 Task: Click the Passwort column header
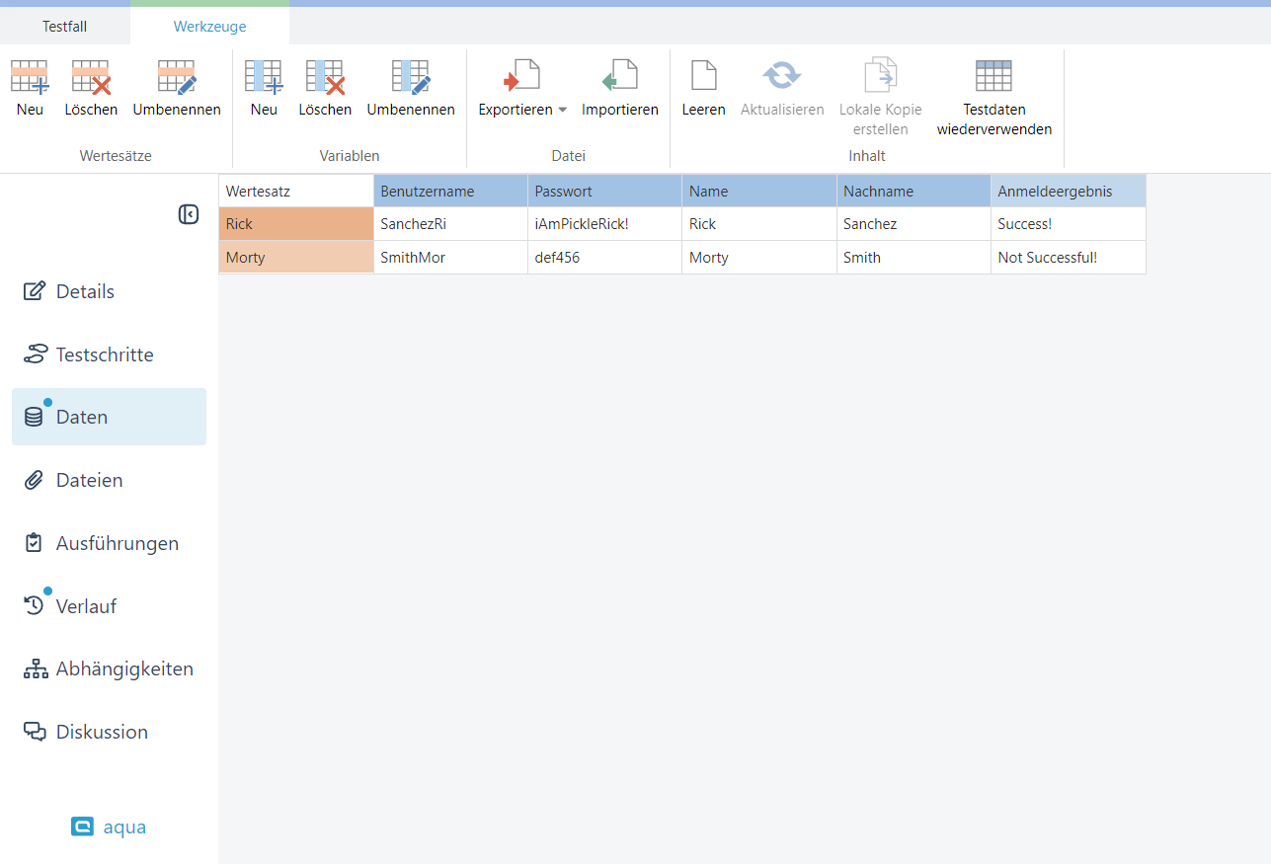(603, 192)
